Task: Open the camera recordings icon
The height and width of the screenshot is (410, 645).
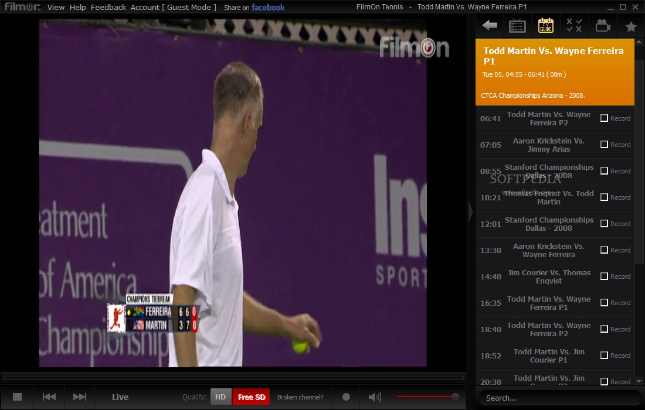Action: tap(603, 26)
